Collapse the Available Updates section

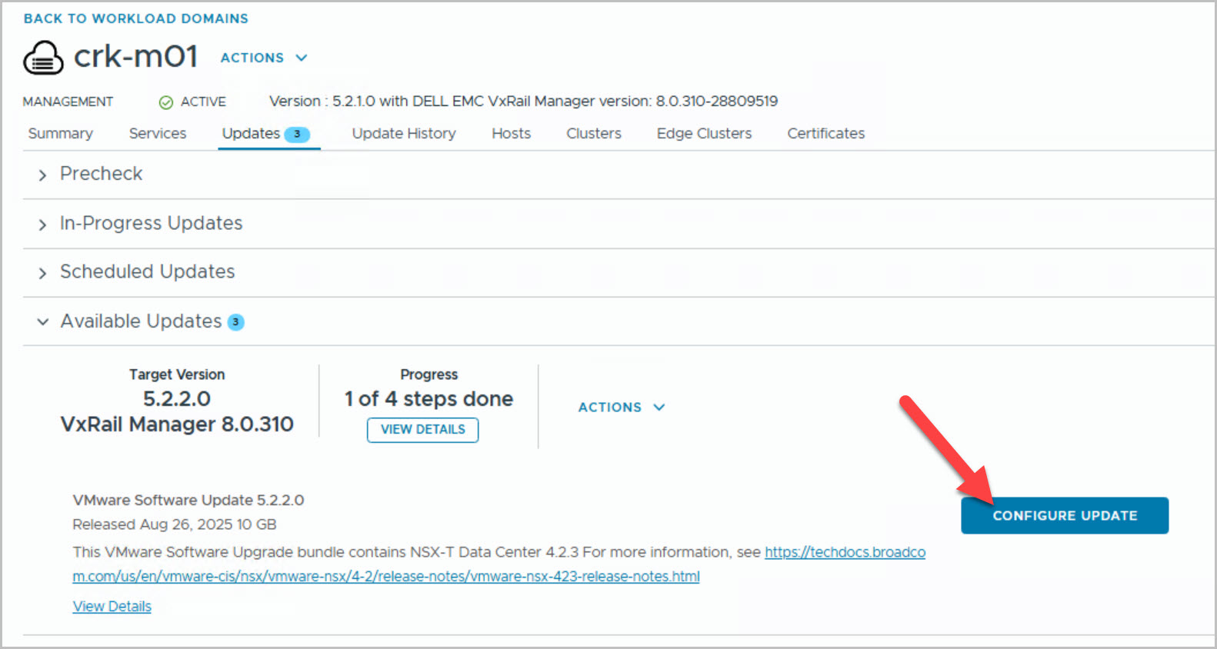[43, 321]
